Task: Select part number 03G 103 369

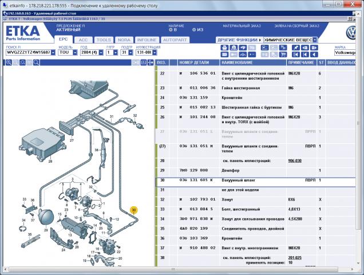Action: 193,238
